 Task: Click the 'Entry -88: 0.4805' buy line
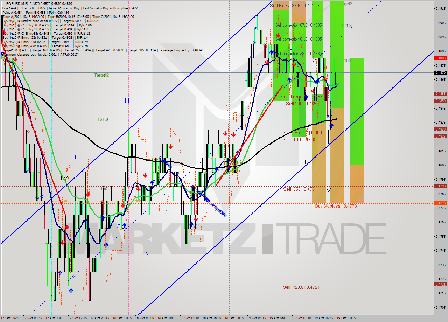click(45, 46)
